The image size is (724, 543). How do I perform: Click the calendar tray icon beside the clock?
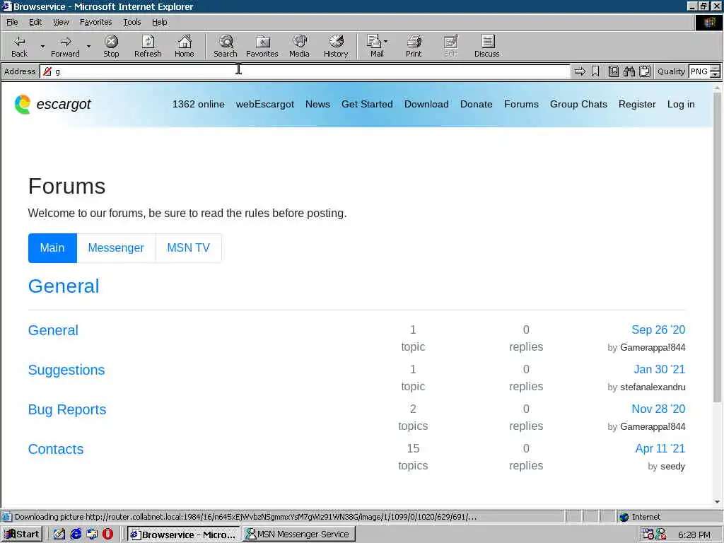click(x=648, y=535)
